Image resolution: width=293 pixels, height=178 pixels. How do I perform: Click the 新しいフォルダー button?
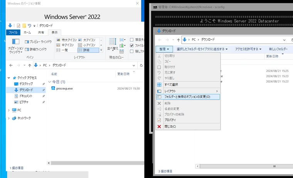(x=278, y=49)
